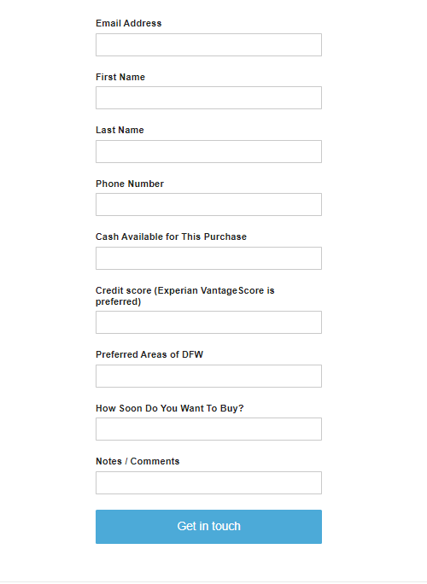Click the 'Notes / Comments' label text
Image resolution: width=427 pixels, height=584 pixels.
pos(137,461)
